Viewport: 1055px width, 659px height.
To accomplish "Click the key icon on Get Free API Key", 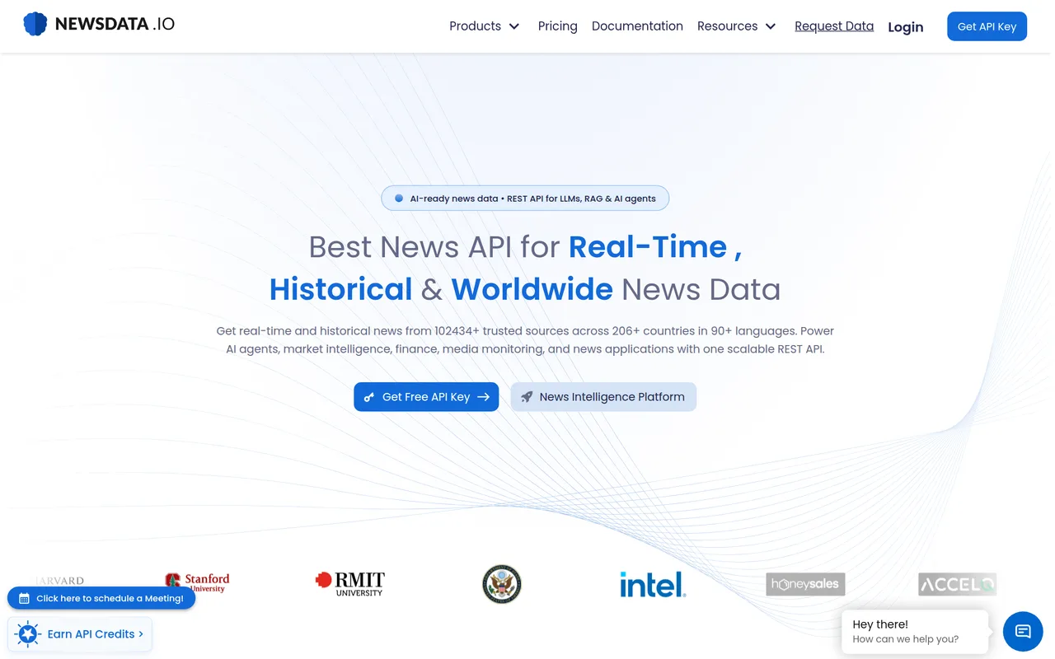I will click(369, 397).
